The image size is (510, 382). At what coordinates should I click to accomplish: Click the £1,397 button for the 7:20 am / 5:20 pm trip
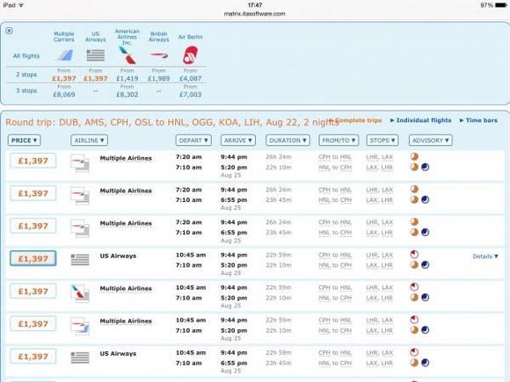click(33, 161)
